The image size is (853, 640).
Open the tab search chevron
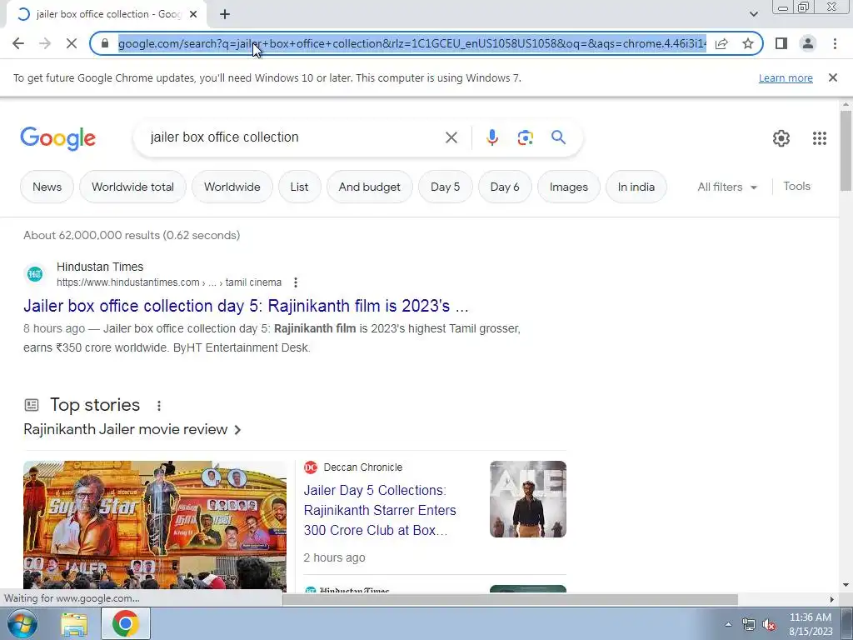tap(753, 14)
